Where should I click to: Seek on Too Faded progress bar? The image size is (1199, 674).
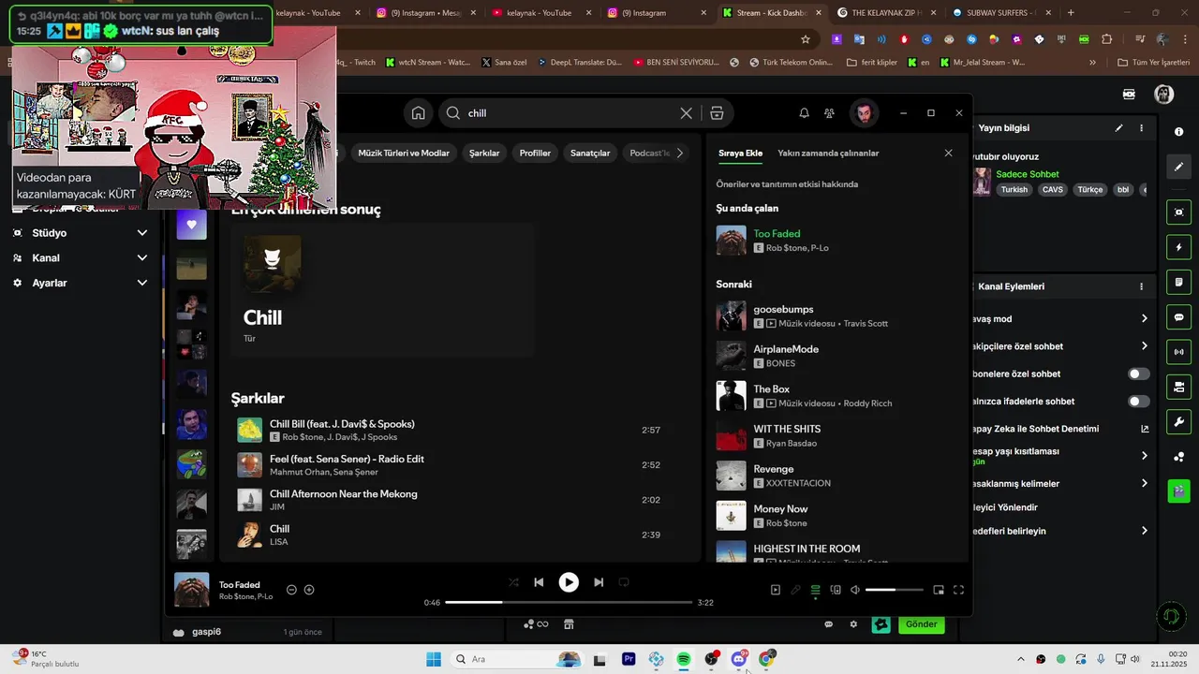click(569, 603)
